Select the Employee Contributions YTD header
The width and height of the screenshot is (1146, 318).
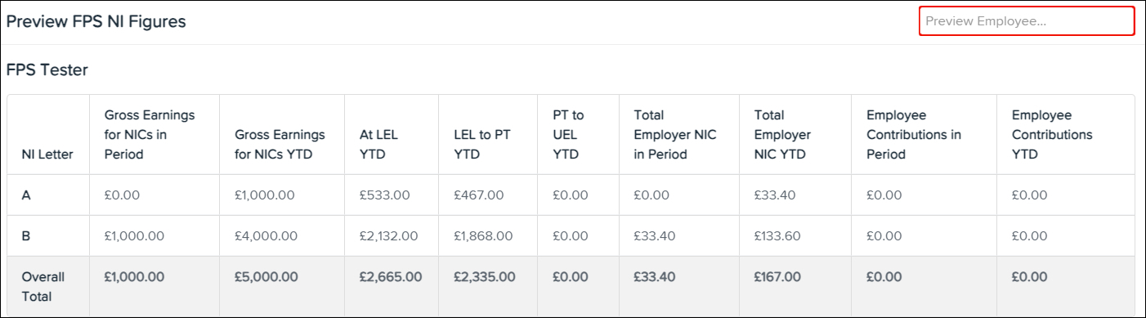point(1052,134)
